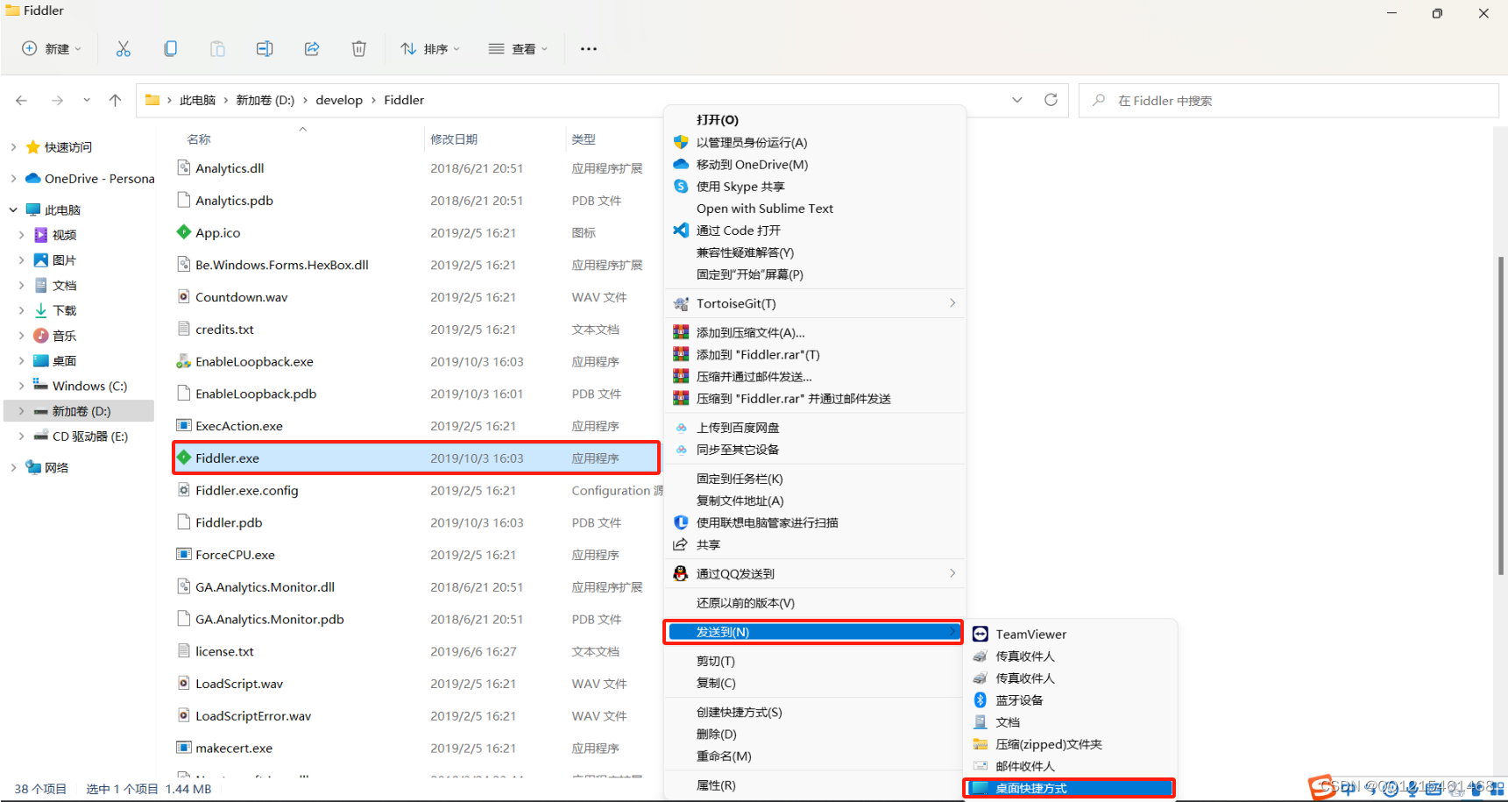Image resolution: width=1508 pixels, height=802 pixels.
Task: Choose 桌面快捷方式 in Send to submenu
Action: coord(1070,788)
